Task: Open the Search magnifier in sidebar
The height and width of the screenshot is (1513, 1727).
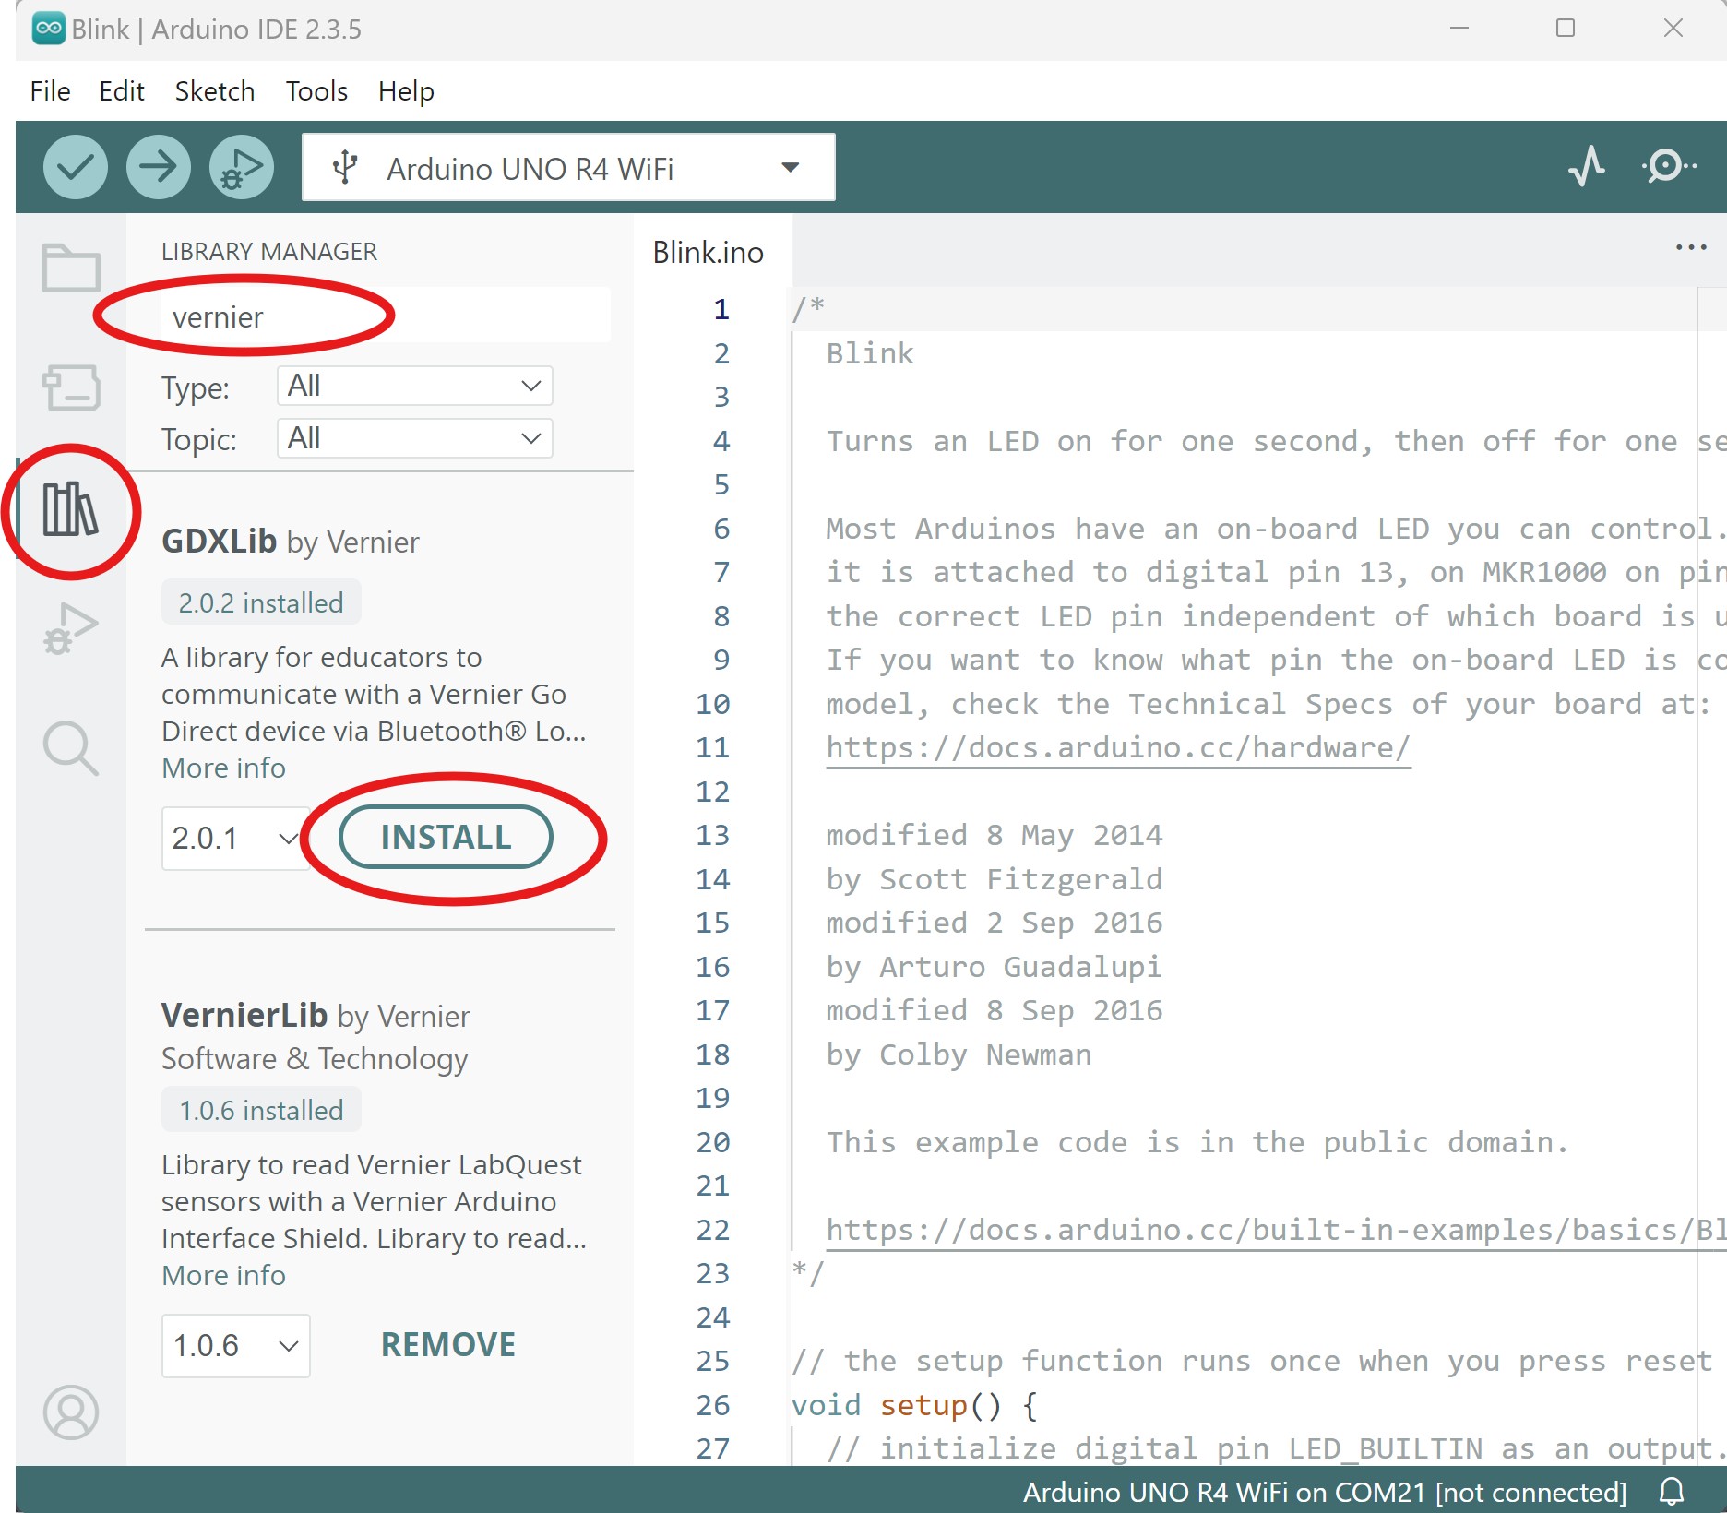Action: click(x=71, y=748)
